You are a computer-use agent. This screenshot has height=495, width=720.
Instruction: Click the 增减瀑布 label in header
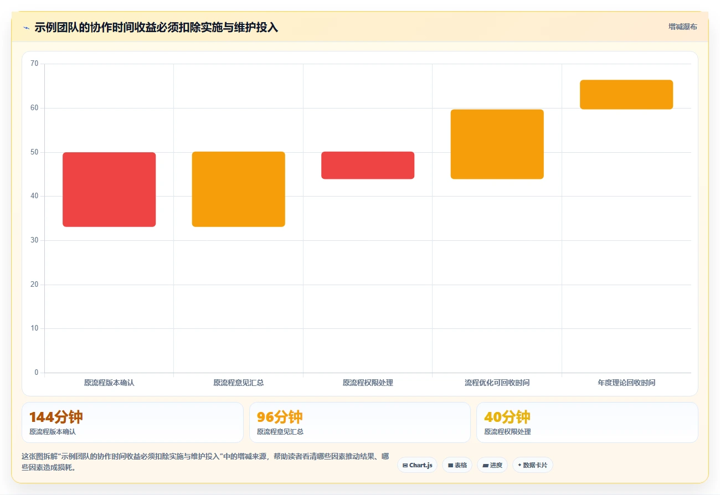point(682,27)
